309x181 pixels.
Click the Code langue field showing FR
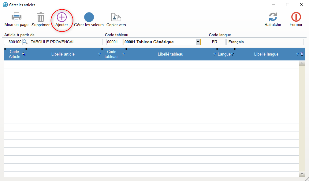[218, 42]
